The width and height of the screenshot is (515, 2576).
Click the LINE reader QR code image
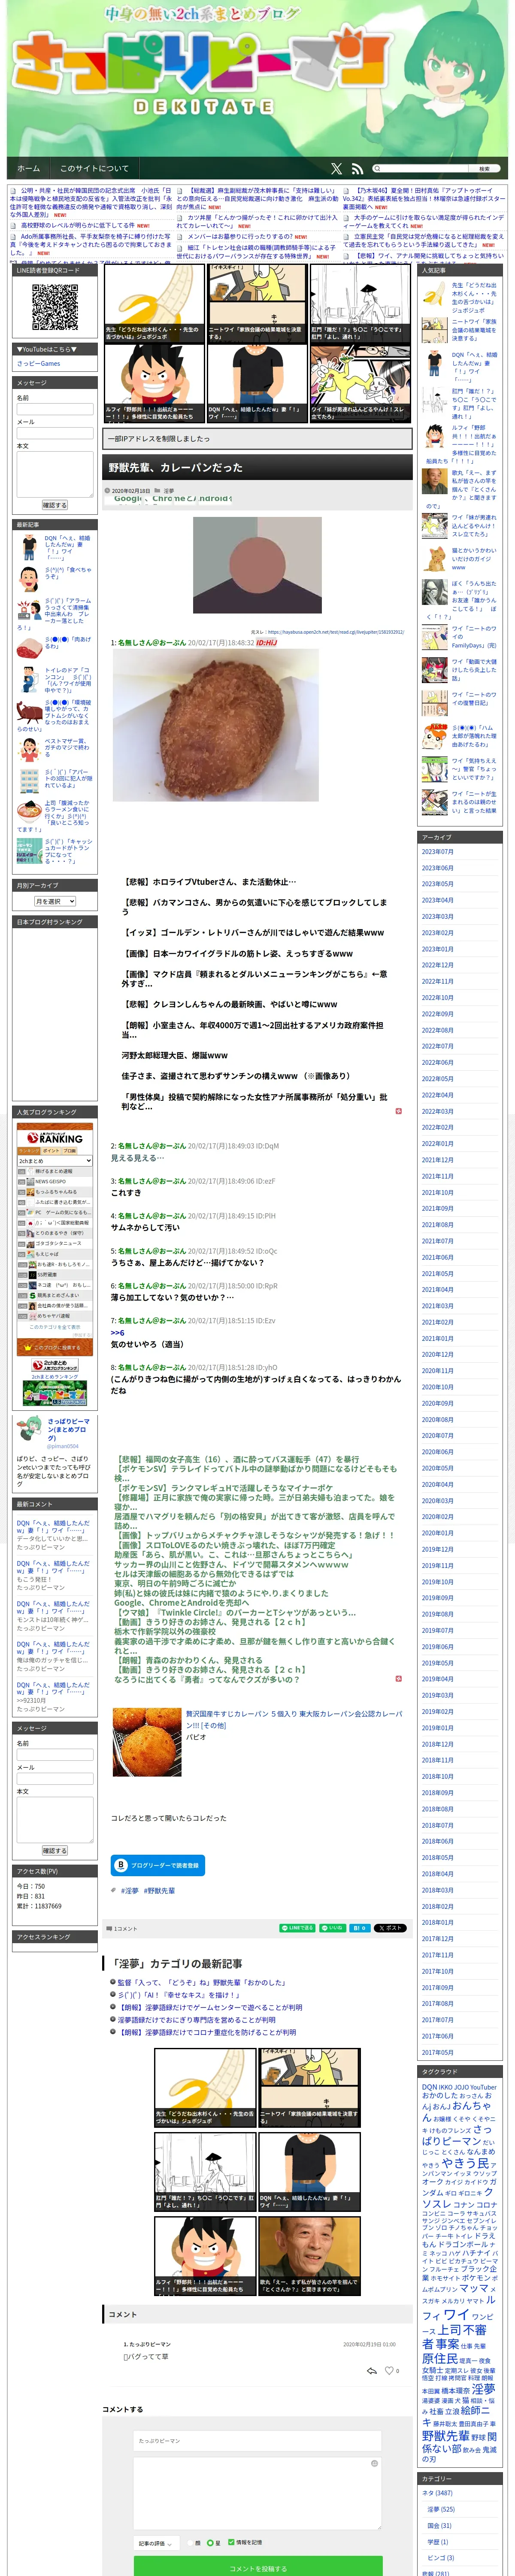point(55,308)
